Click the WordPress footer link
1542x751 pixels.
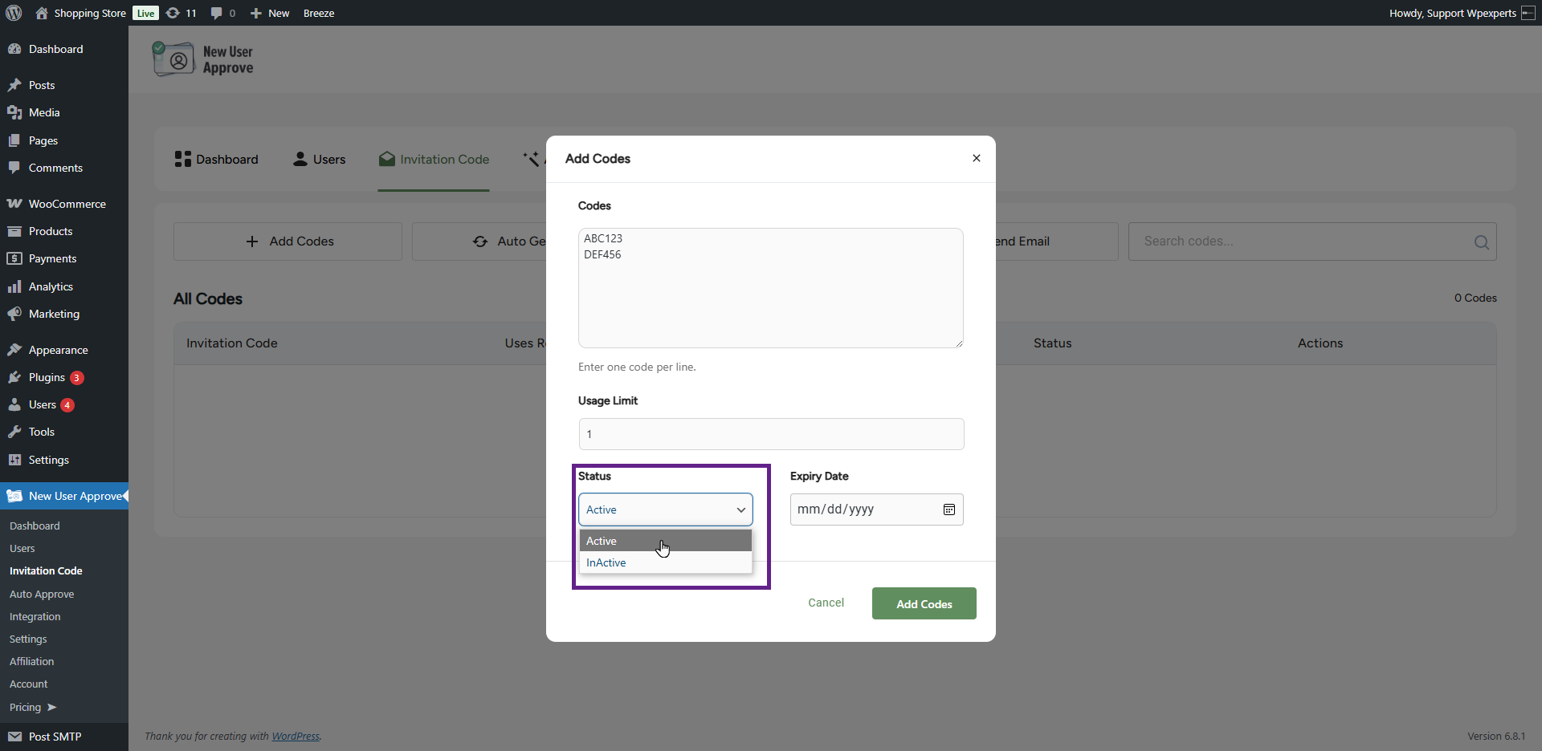click(295, 736)
